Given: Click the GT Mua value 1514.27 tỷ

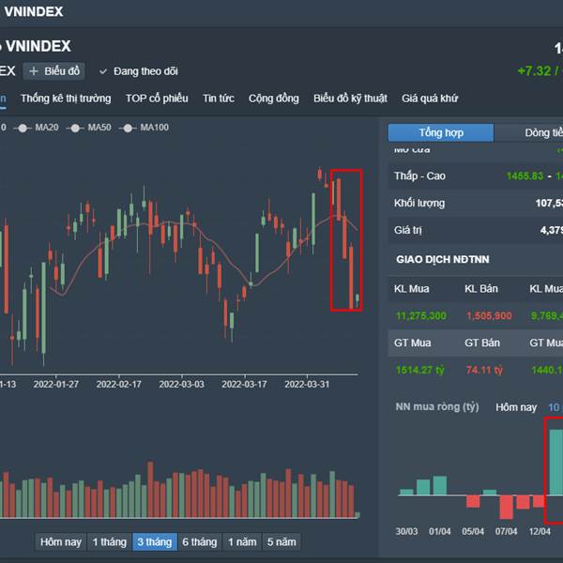Looking at the screenshot, I should (419, 370).
